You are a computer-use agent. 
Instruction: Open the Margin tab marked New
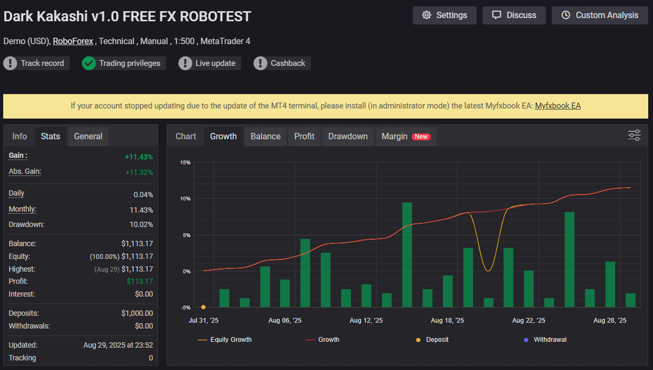(405, 137)
